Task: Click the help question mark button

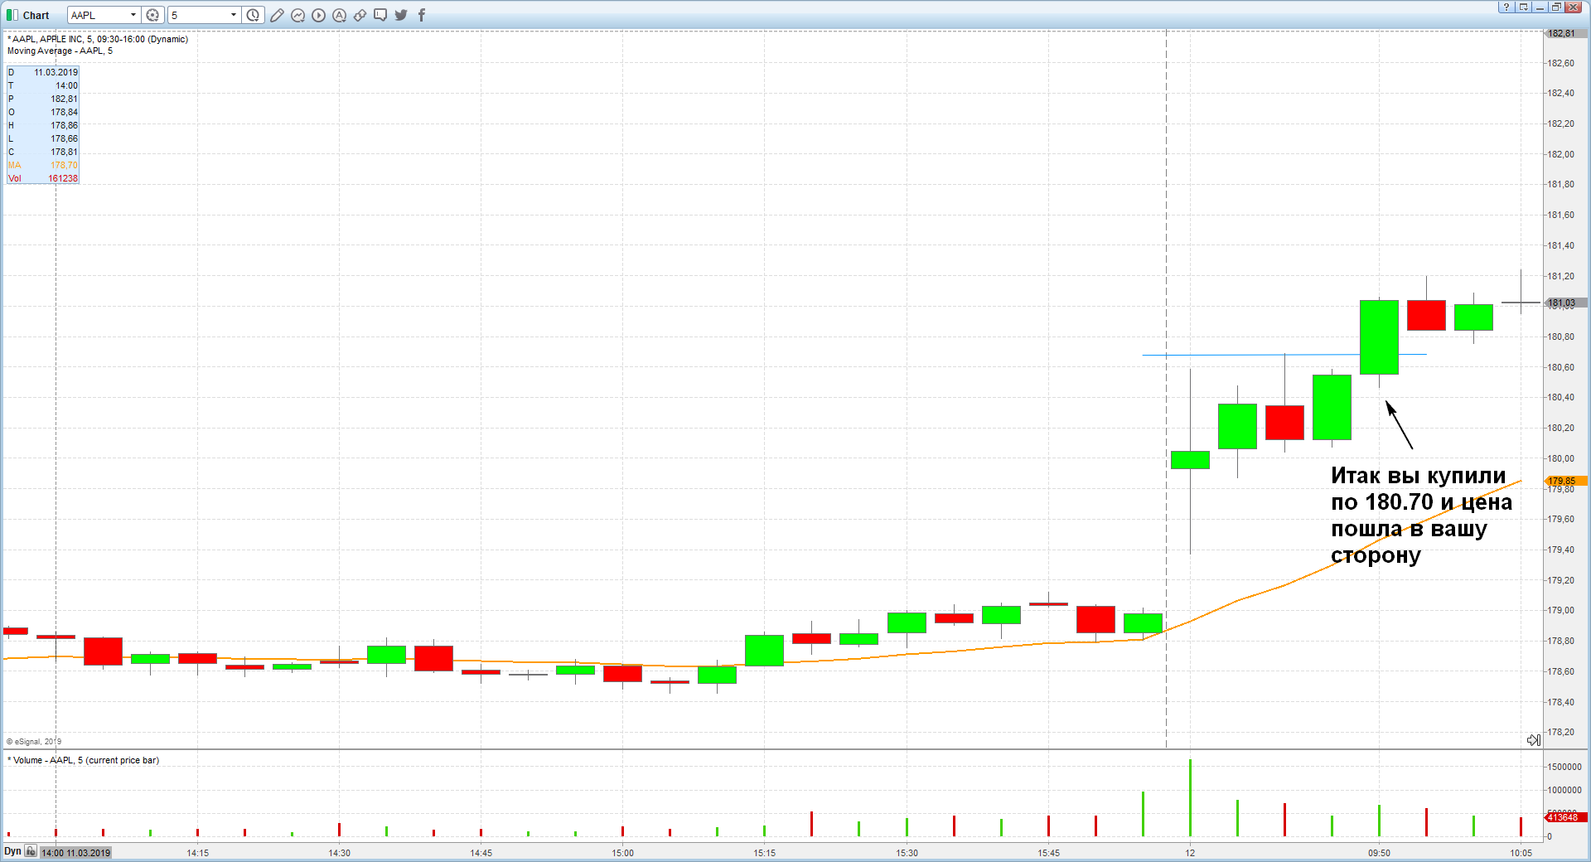Action: point(1506,7)
